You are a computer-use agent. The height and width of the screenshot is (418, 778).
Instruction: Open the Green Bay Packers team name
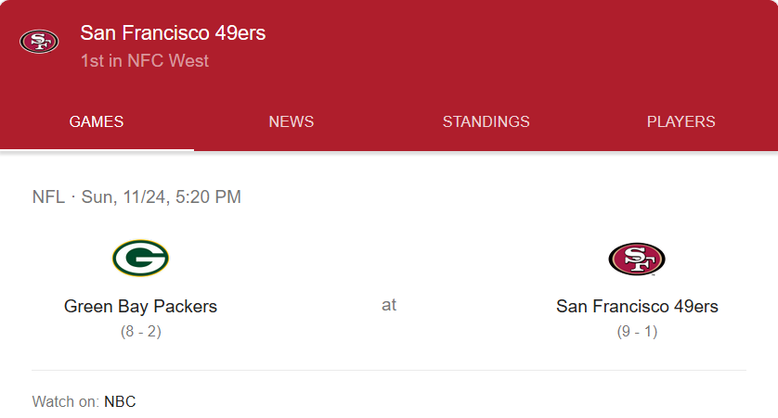(x=140, y=306)
